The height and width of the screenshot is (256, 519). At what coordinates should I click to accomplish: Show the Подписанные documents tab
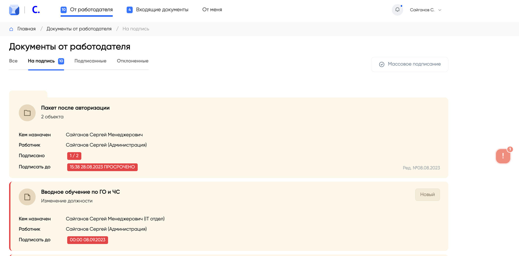(x=90, y=61)
